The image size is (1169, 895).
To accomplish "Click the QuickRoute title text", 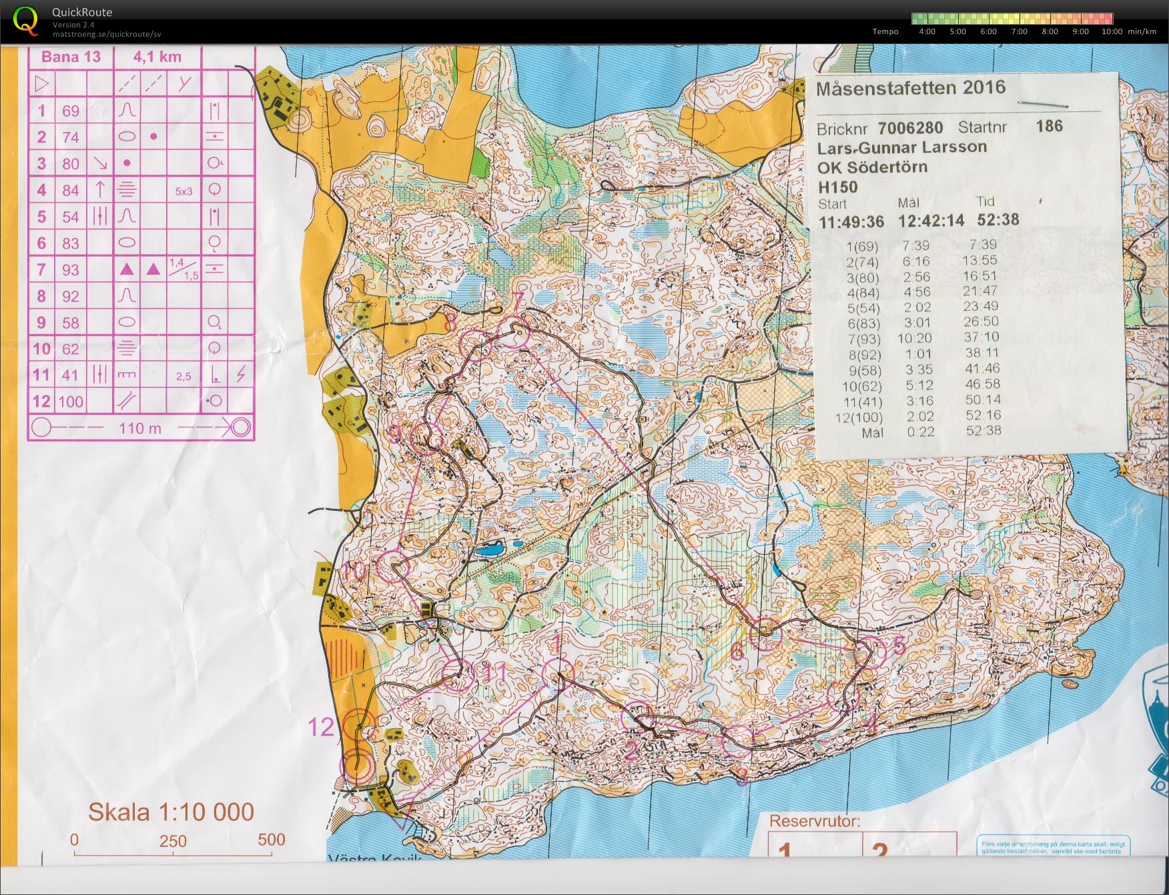I will 82,12.
